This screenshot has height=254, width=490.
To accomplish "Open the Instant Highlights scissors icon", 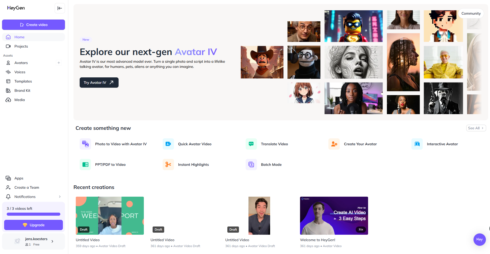I will [168, 165].
